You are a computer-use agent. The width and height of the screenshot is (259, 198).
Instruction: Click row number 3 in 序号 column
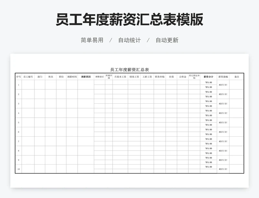[18, 104]
